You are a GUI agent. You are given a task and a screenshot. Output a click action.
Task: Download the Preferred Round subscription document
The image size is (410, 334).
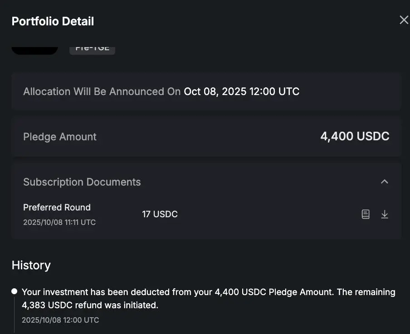385,215
